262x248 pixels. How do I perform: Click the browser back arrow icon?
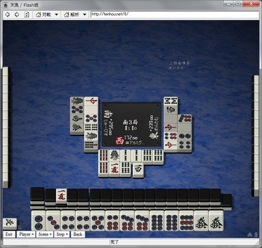click(8, 14)
